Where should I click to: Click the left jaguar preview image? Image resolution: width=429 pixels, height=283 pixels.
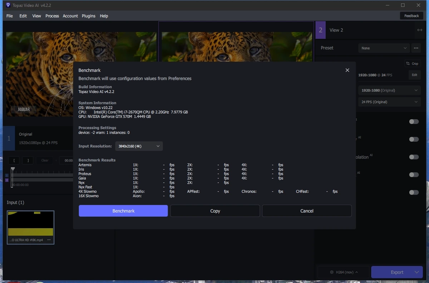point(81,74)
